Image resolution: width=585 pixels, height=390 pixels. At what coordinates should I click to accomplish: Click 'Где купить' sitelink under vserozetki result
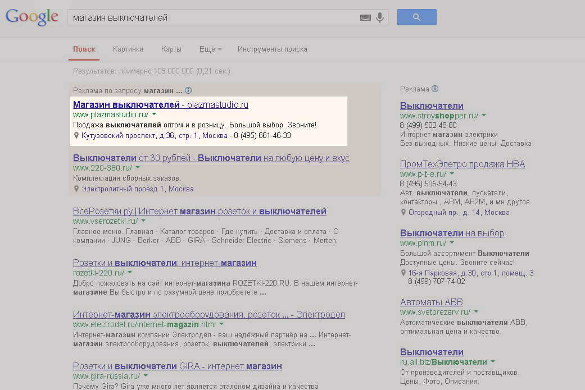point(239,232)
